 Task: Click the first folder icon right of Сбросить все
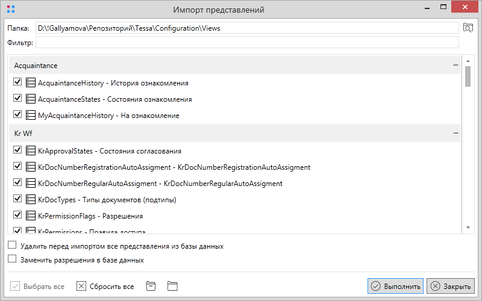151,286
